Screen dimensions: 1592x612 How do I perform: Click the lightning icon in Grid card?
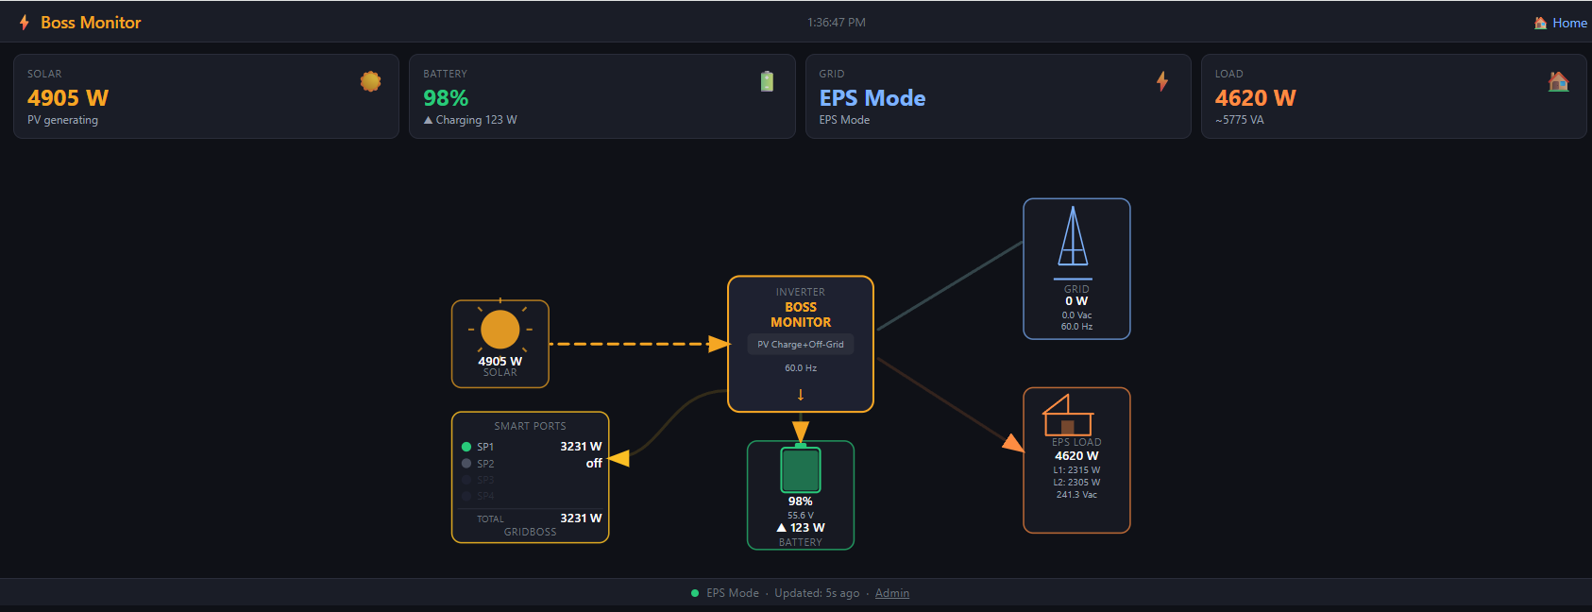tap(1162, 81)
